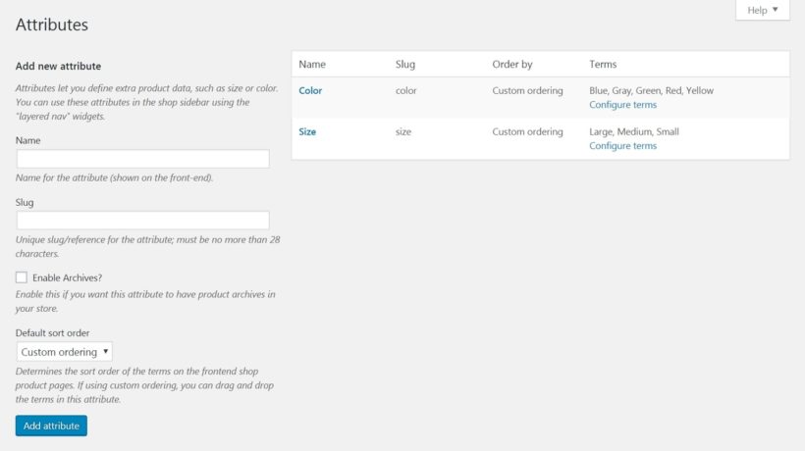Click the 'Blue, Gray, Green, Red, Yellow' terms text
This screenshot has height=451, width=805.
point(651,90)
